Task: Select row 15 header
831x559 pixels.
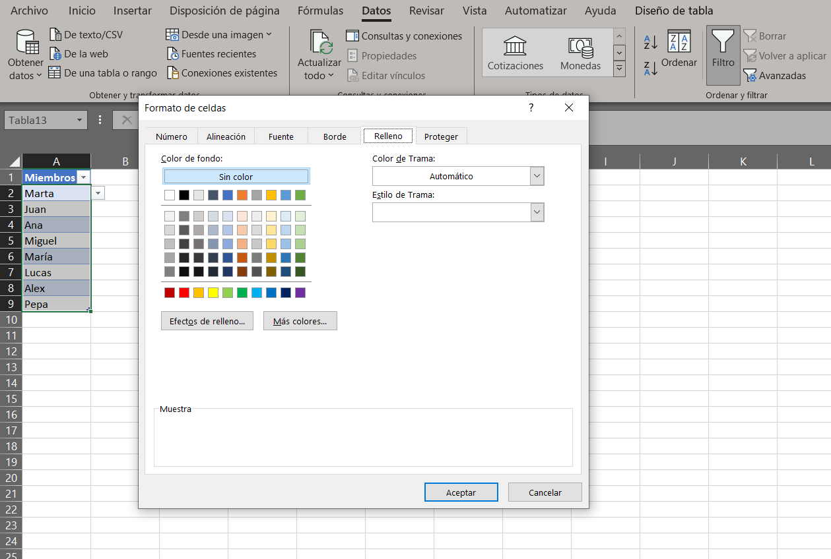Action: coord(11,399)
